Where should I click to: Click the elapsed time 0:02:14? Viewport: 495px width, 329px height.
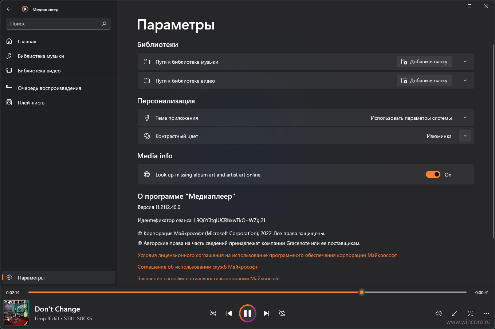13,293
